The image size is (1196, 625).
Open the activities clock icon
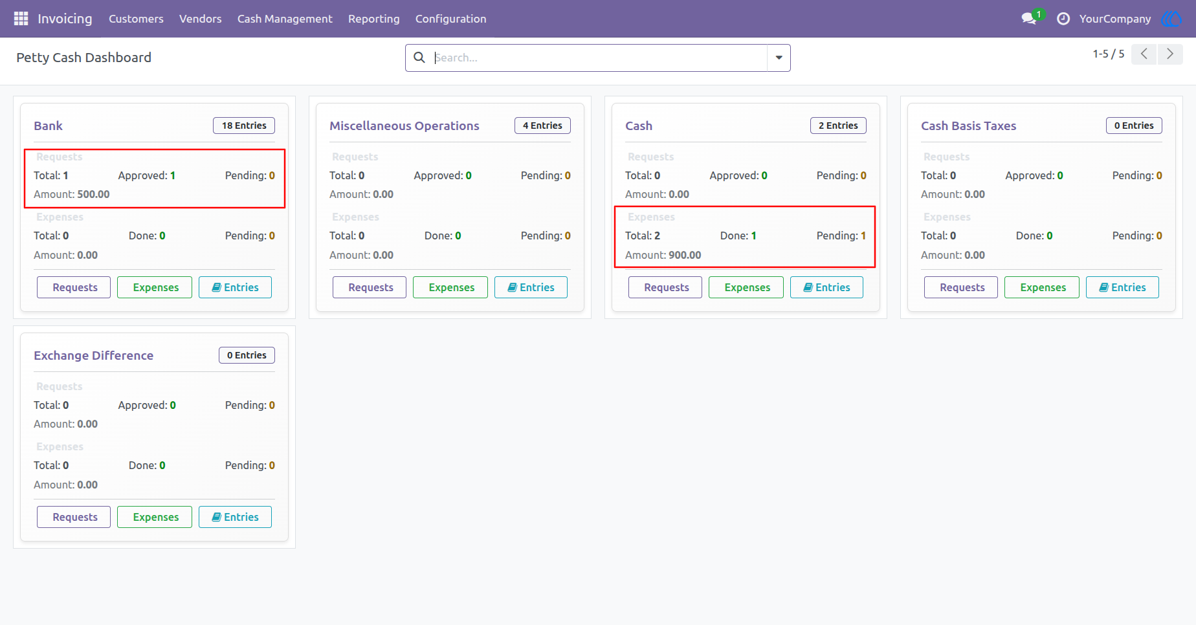(1063, 19)
